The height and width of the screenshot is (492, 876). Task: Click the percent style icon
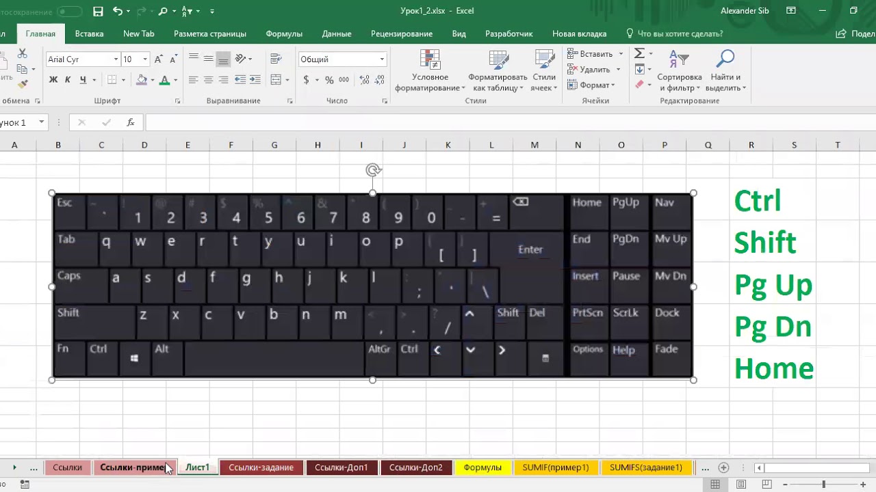(x=329, y=80)
